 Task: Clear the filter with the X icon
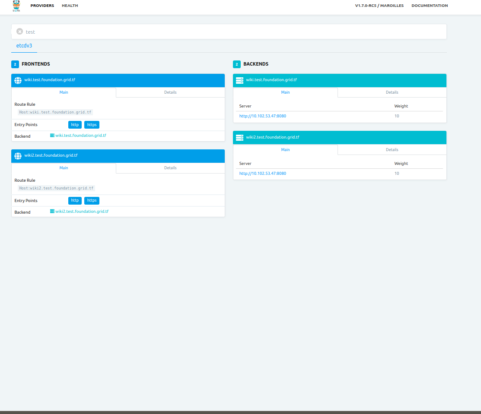click(19, 31)
